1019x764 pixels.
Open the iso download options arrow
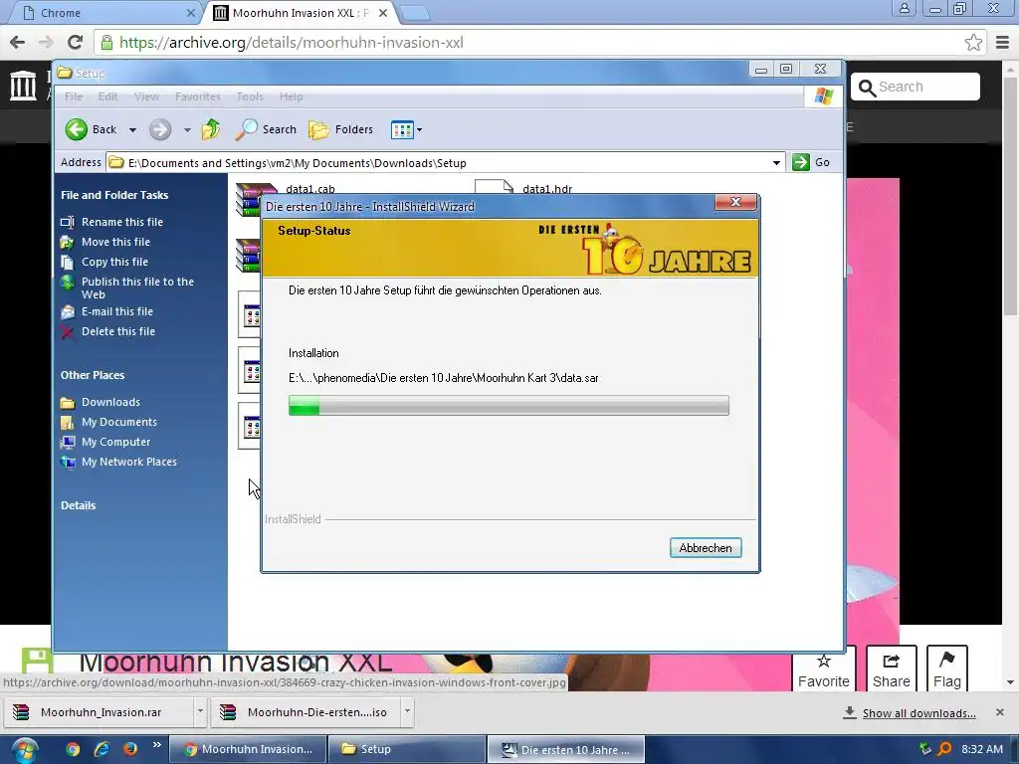pos(407,711)
